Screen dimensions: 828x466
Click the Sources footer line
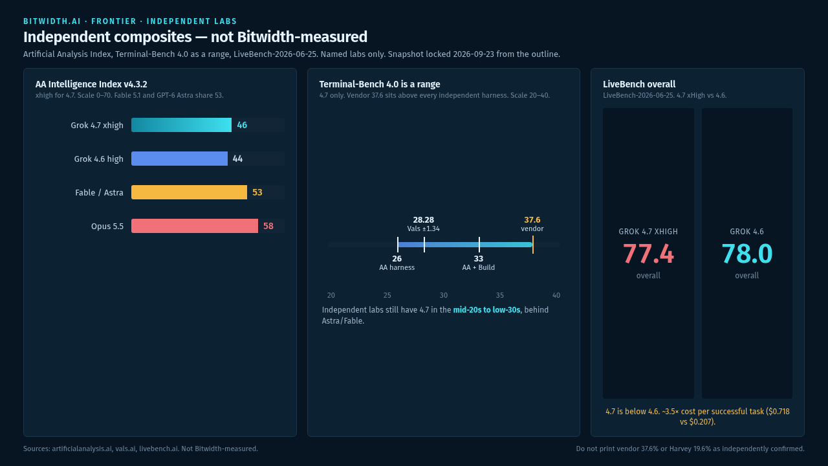point(140,449)
